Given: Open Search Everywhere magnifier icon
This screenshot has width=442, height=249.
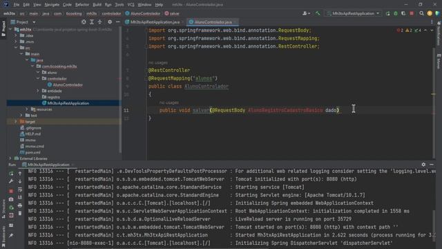Looking at the screenshot, I should tap(421, 13).
